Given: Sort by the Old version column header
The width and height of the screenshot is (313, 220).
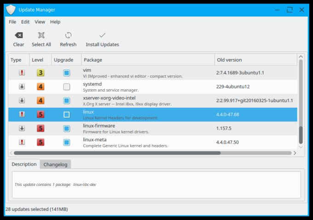Looking at the screenshot, I should pos(255,60).
